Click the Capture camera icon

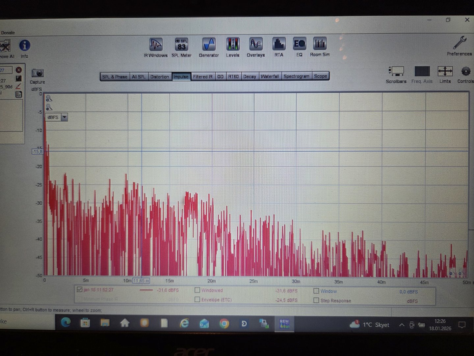38,73
